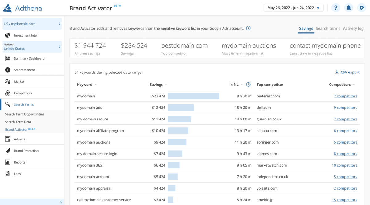
Task: Click info icon beside Brand Activator description
Action: pyautogui.click(x=248, y=28)
